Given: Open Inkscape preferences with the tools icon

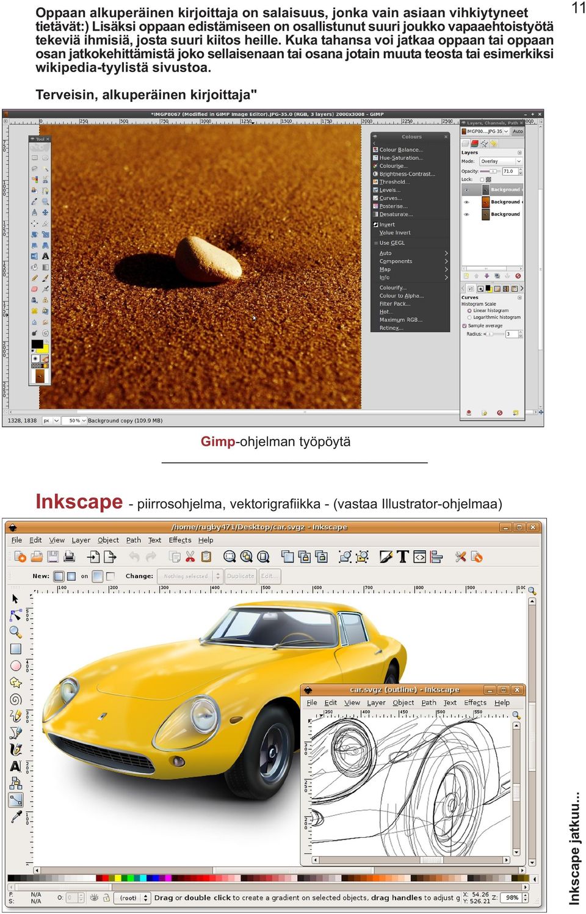Looking at the screenshot, I should point(460,556).
